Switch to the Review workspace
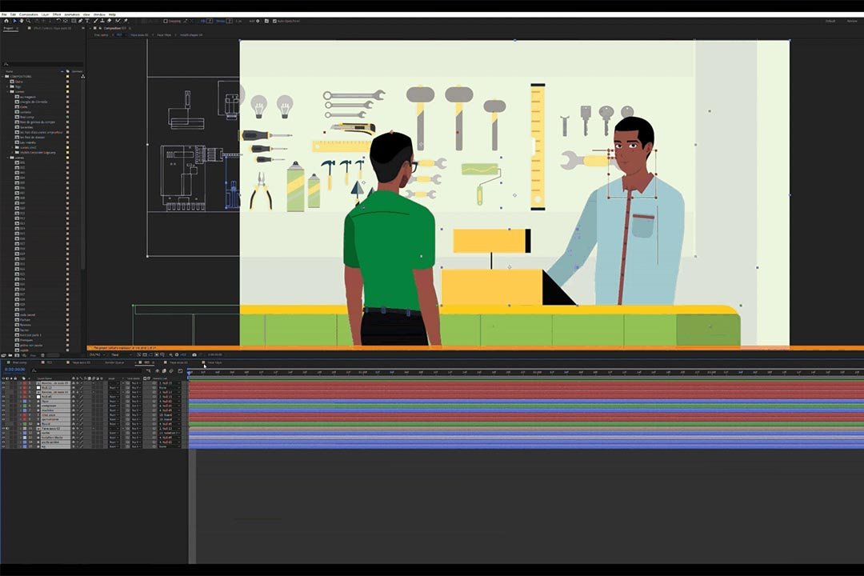The image size is (864, 576). click(852, 21)
